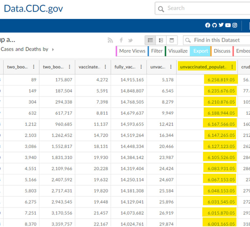
Task: Switch to single row view
Action: coord(171,40)
